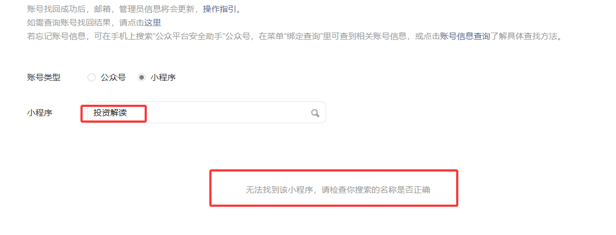Screen dimensions: 616x235
Task: Click the magnifier search icon
Action: point(315,113)
